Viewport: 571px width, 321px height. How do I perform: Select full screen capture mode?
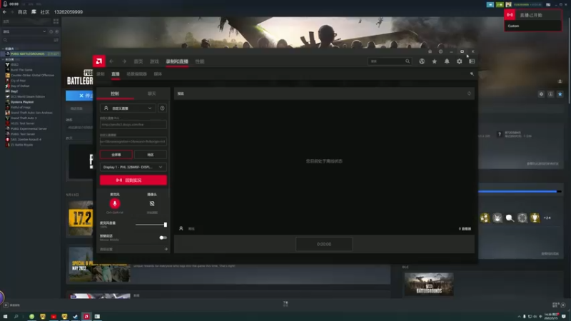point(116,155)
